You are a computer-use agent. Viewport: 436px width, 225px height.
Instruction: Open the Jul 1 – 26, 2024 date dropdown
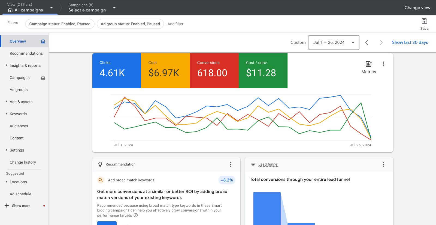click(x=334, y=42)
